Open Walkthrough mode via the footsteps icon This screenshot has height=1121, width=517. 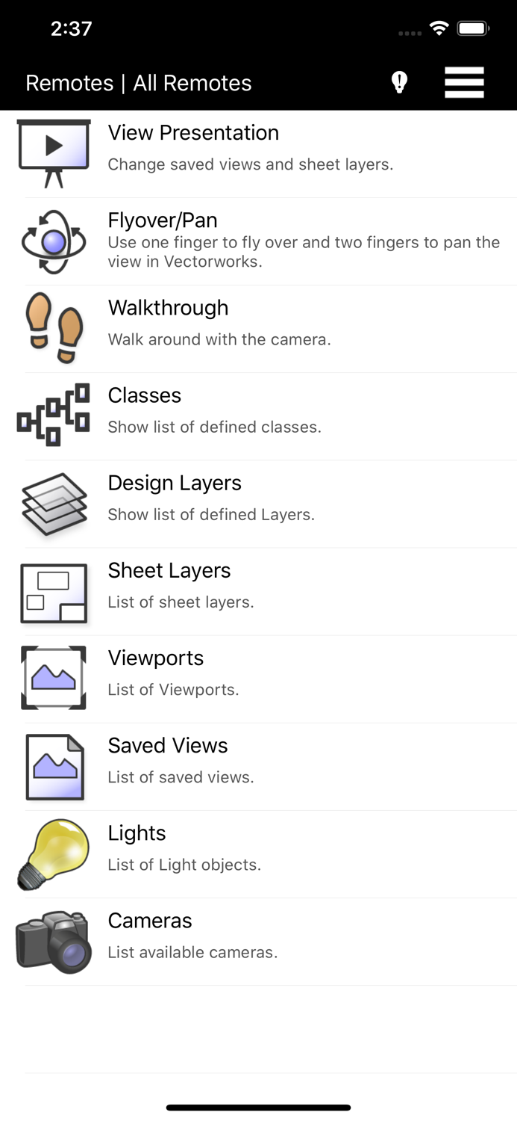point(54,327)
